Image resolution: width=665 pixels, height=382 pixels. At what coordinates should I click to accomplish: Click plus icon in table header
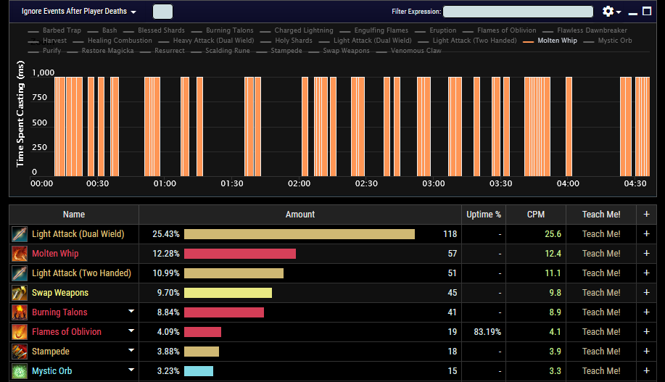click(x=646, y=214)
